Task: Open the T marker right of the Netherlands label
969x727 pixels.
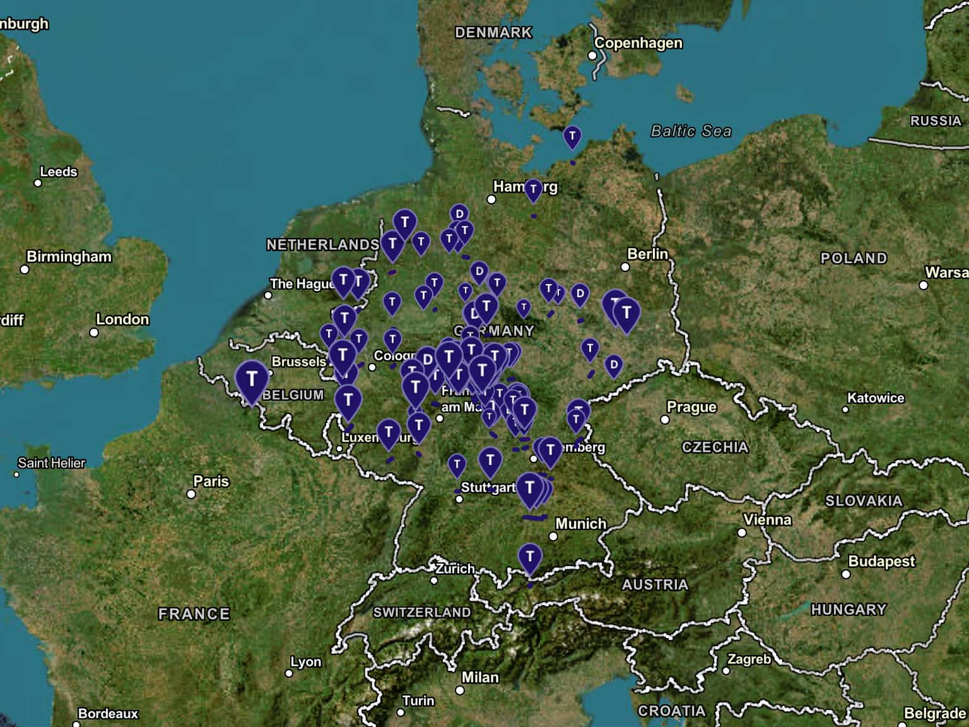Action: (392, 244)
